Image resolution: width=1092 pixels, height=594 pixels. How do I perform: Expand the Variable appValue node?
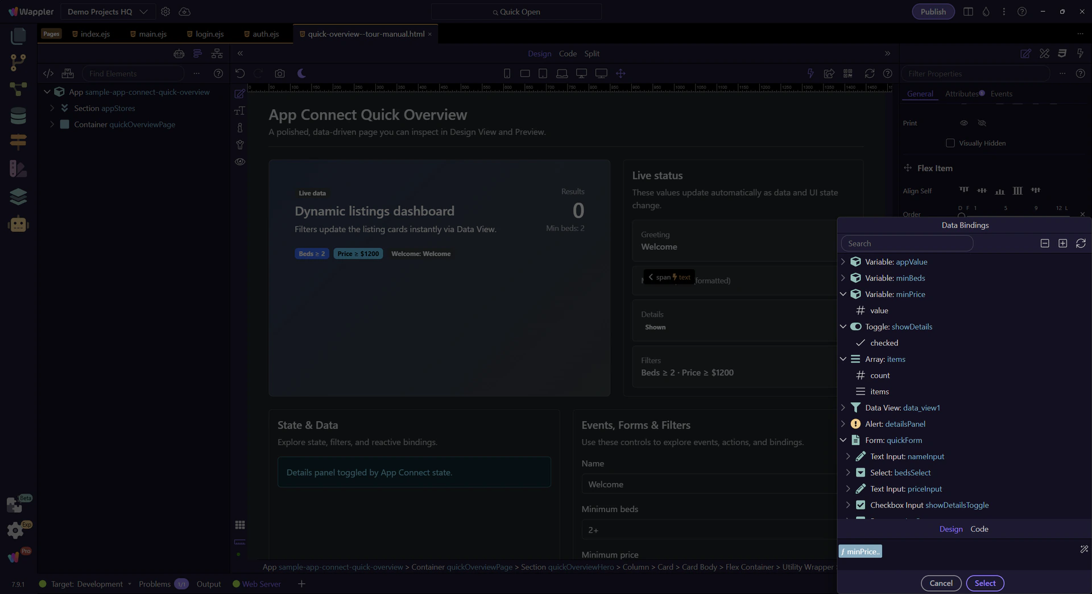point(843,262)
